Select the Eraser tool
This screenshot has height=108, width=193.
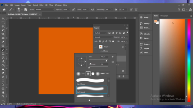point(3,61)
